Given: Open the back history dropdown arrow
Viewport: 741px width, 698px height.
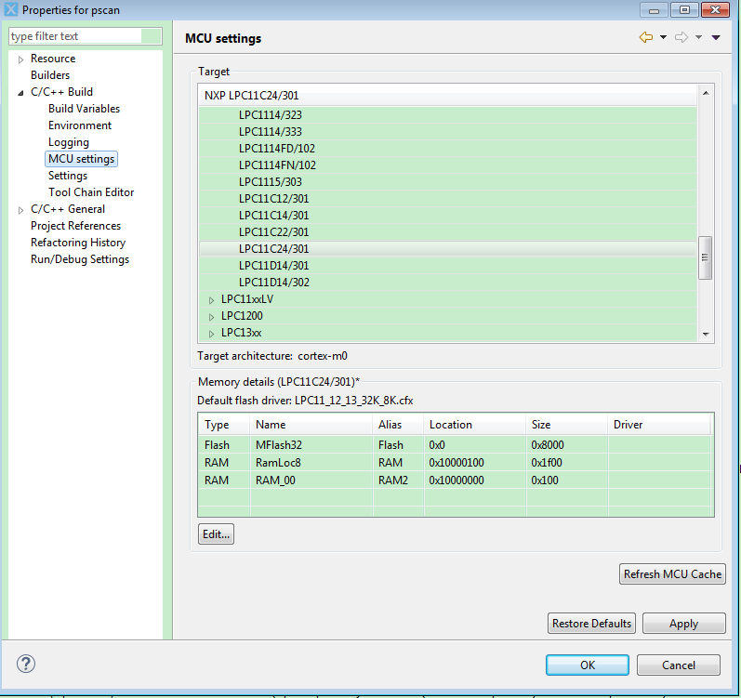Looking at the screenshot, I should click(x=664, y=37).
